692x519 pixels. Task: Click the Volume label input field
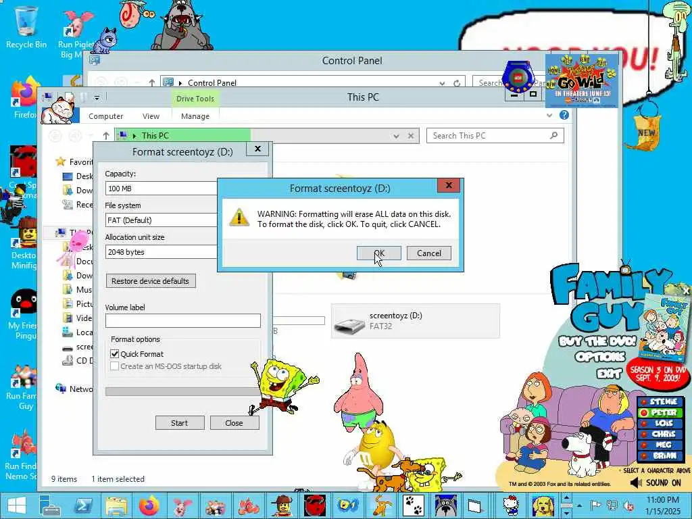[182, 320]
